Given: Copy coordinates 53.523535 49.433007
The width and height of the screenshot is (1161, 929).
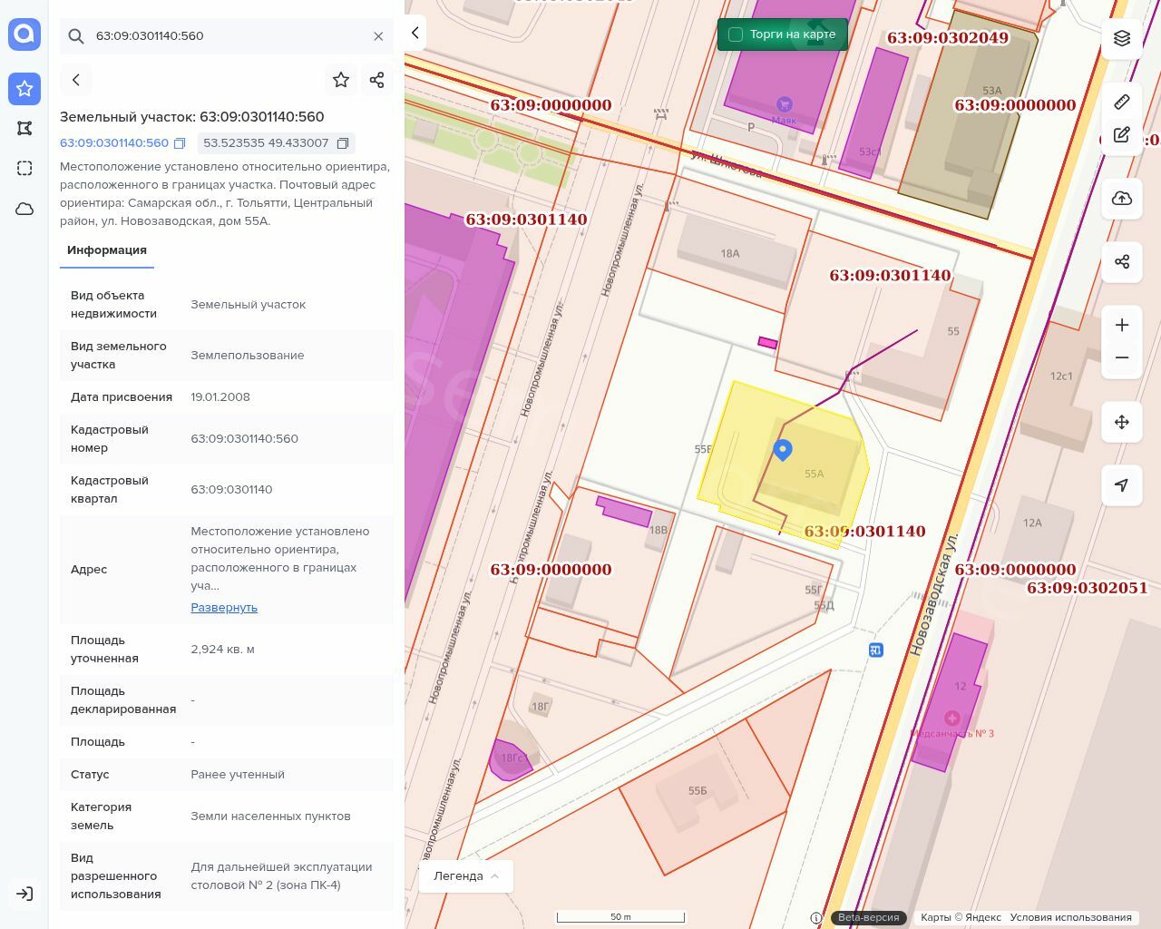Looking at the screenshot, I should 343,143.
